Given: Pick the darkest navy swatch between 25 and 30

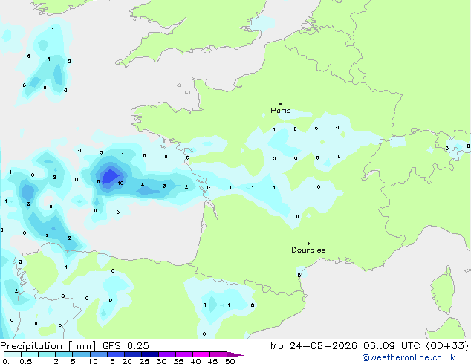Looking at the screenshot, I should (149, 354).
